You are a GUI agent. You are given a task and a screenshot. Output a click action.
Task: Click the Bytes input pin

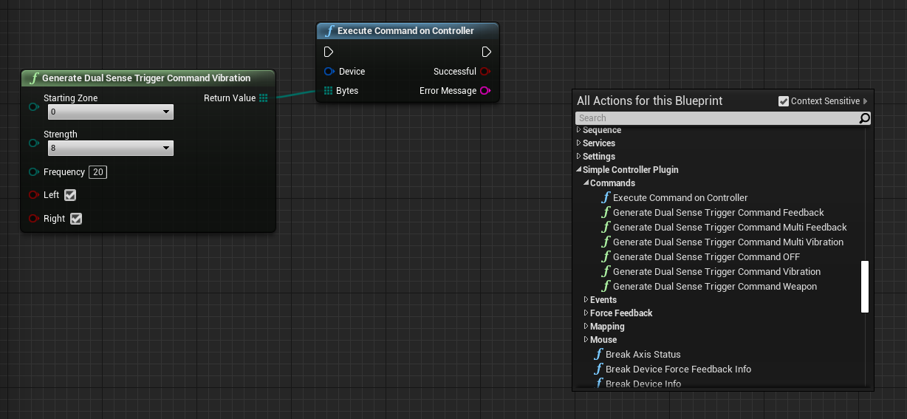pos(329,91)
